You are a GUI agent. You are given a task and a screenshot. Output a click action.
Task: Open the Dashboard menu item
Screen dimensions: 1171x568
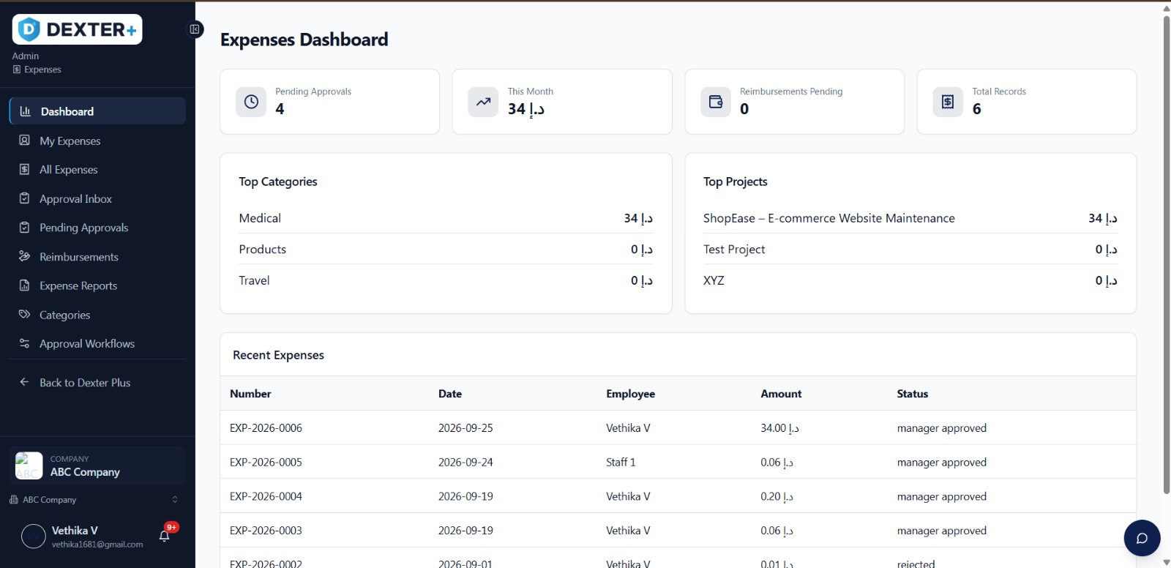(97, 111)
